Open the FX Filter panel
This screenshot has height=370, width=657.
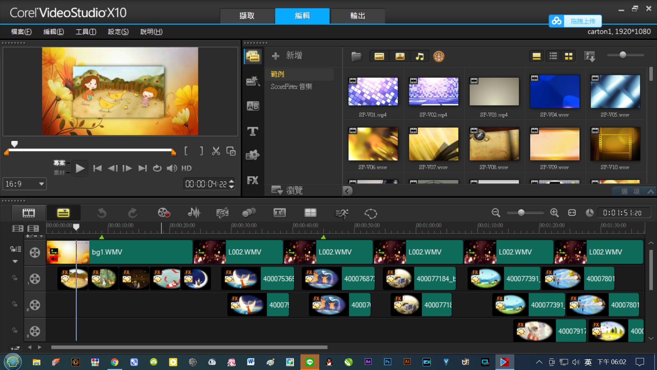253,181
